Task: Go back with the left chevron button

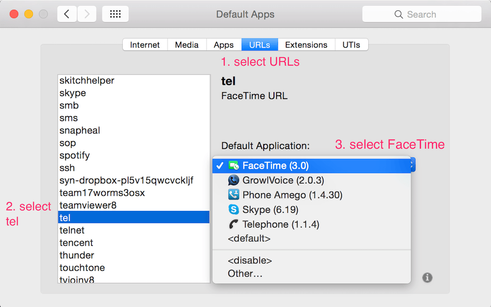Action: click(x=67, y=14)
